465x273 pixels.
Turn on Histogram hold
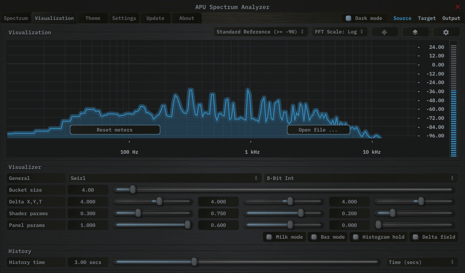356,237
